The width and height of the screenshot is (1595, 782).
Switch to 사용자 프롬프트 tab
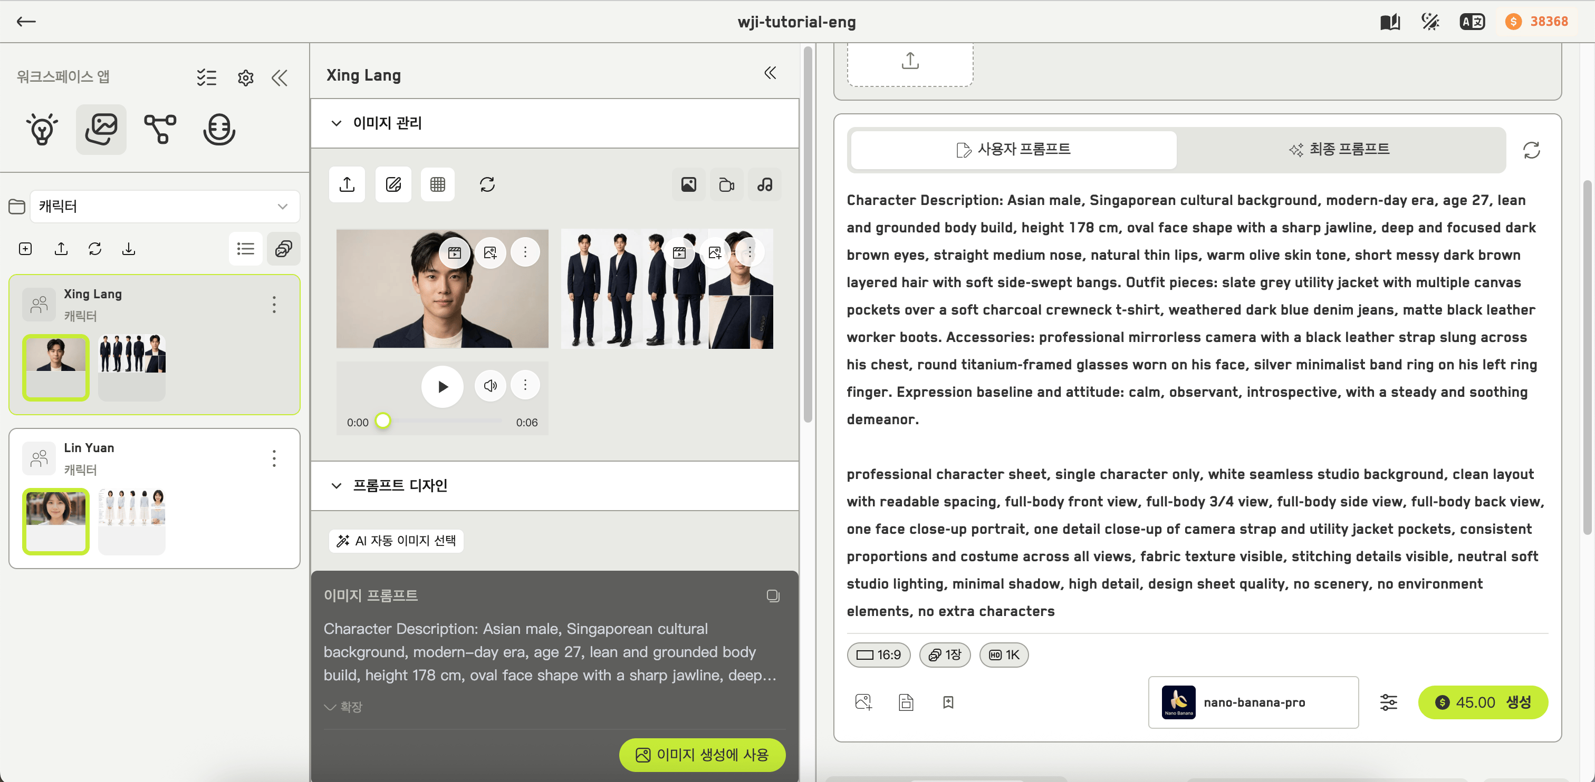point(1014,150)
